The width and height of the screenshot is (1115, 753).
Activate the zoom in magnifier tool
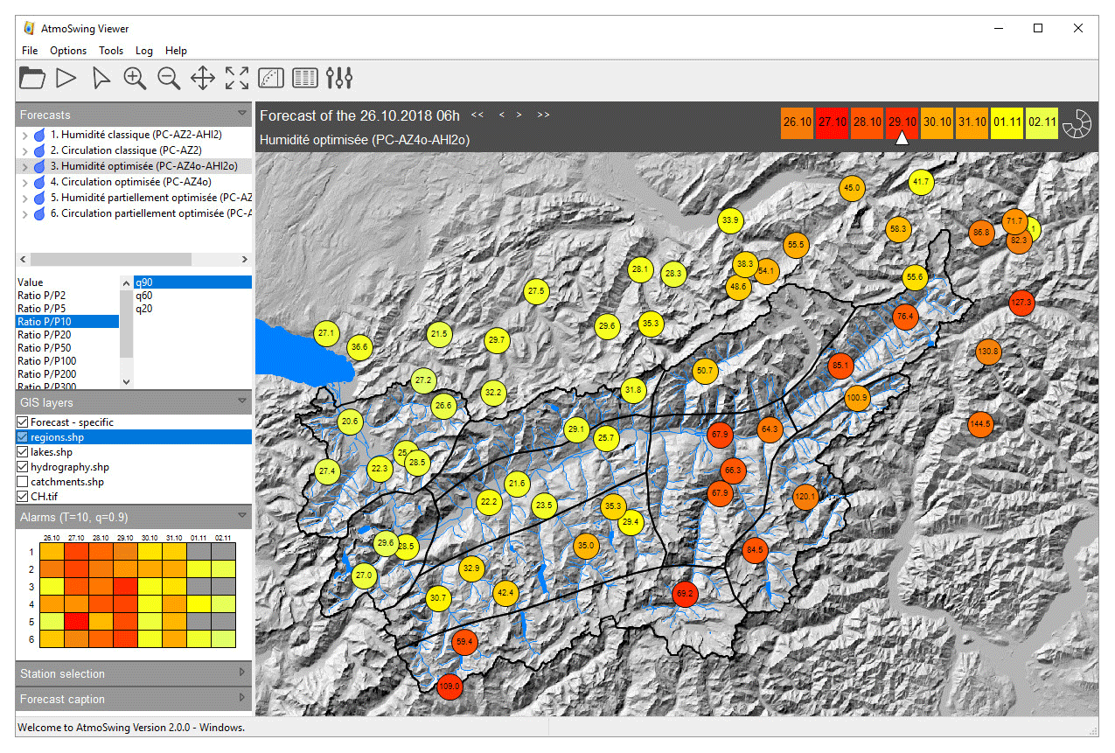click(135, 78)
